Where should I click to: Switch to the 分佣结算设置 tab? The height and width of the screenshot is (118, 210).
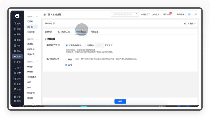(x=80, y=32)
